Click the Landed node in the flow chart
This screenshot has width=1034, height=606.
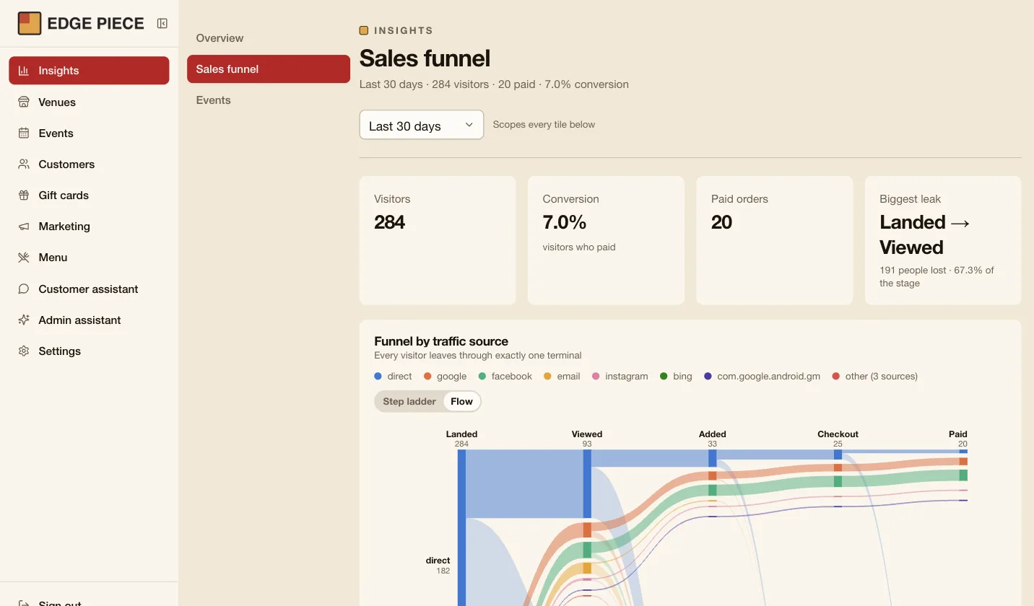(x=461, y=527)
